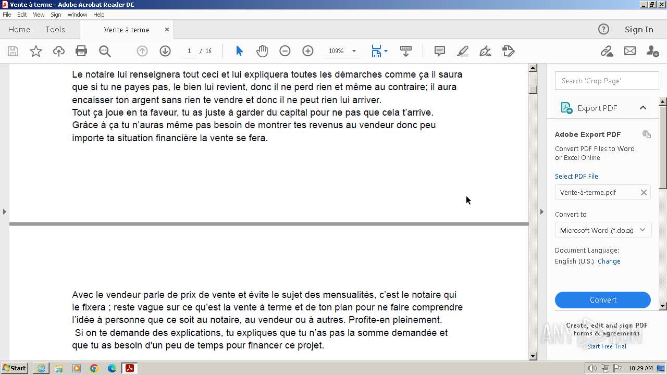Click the Acrobat Reader taskbar icon
Screen dimensions: 667x375
tap(129, 368)
